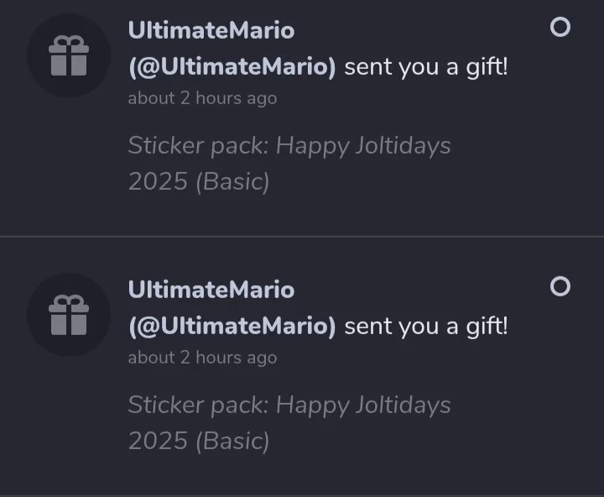This screenshot has width=604, height=497.
Task: Click "sent you a gift!" in the first notification
Action: (x=426, y=67)
